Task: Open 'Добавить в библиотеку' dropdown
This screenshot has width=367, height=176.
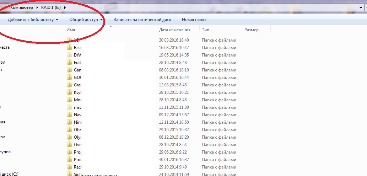Action: point(33,20)
